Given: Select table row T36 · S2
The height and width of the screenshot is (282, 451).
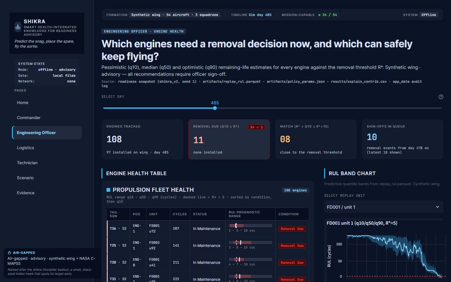Looking at the screenshot, I should click(208, 229).
